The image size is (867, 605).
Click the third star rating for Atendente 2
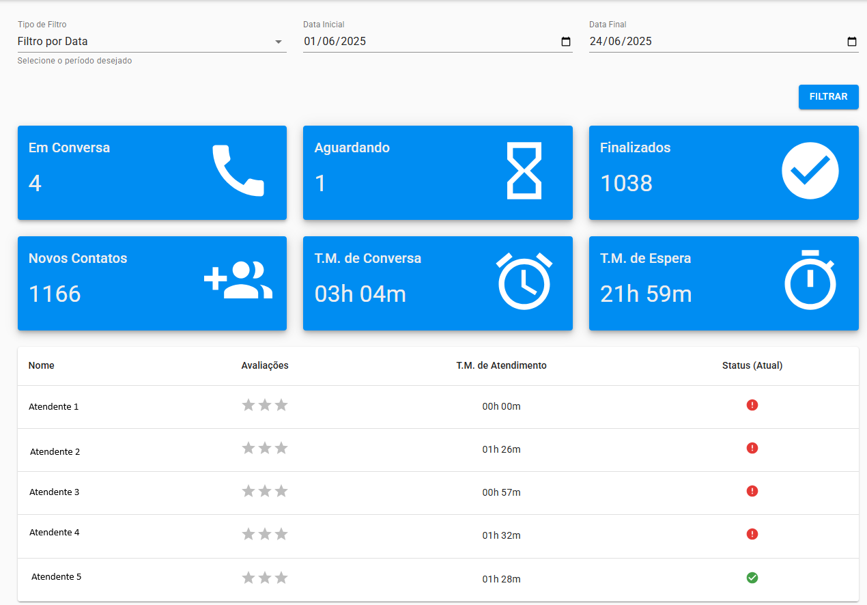[281, 448]
